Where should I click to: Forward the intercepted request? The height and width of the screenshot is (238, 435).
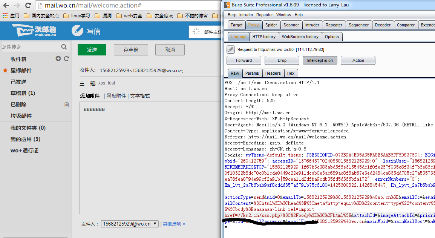[x=244, y=60]
